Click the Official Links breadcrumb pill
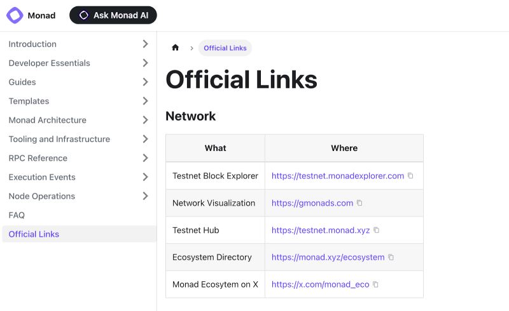Image resolution: width=509 pixels, height=311 pixels. click(225, 48)
